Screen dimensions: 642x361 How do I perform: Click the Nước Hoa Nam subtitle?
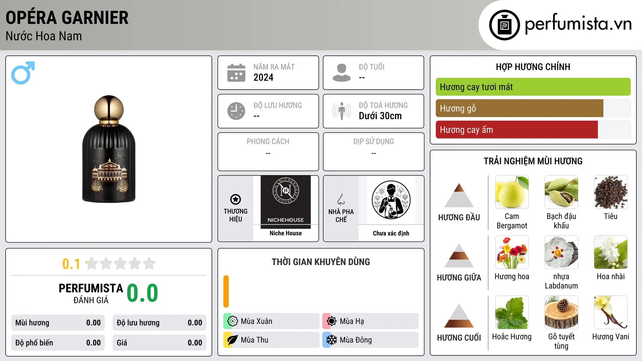click(44, 36)
